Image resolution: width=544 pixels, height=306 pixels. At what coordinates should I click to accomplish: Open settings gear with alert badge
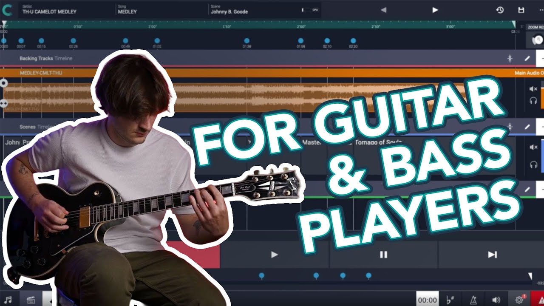519,300
